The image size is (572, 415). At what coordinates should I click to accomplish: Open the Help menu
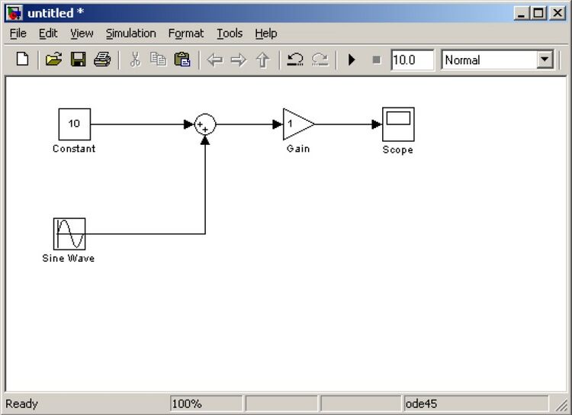point(266,34)
